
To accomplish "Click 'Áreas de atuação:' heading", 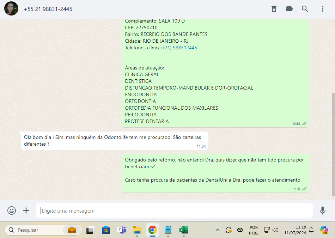I will [145, 68].
